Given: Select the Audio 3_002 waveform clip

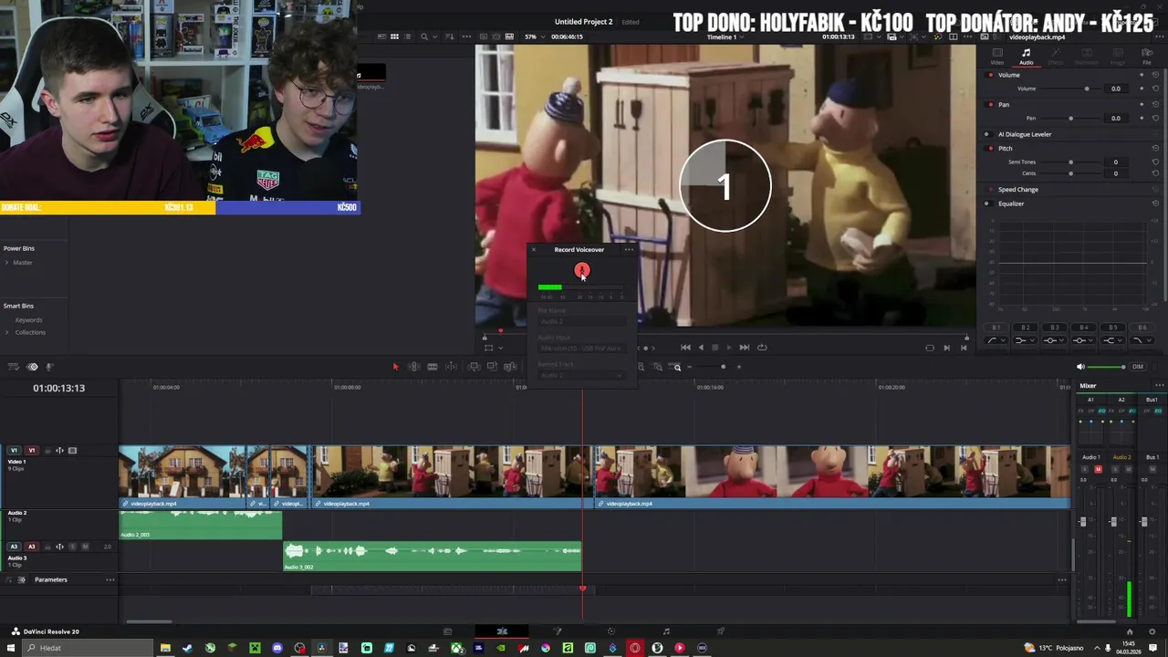Looking at the screenshot, I should pyautogui.click(x=432, y=557).
